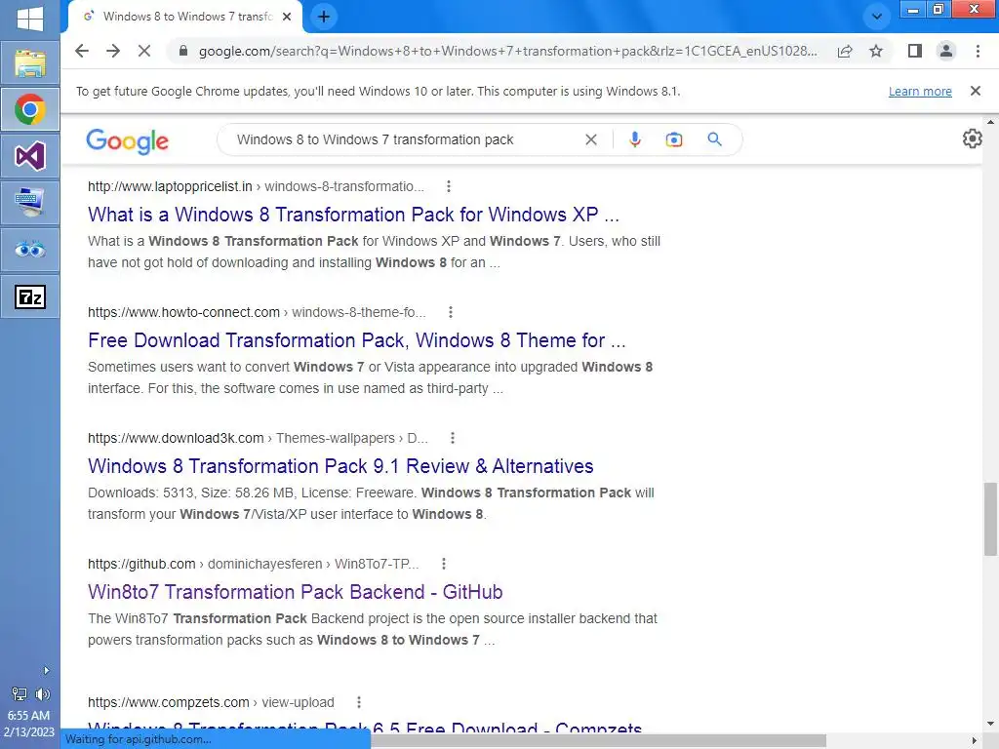Open 'Win8to7 Transformation Pack Backend - GitHub' result

(x=296, y=592)
